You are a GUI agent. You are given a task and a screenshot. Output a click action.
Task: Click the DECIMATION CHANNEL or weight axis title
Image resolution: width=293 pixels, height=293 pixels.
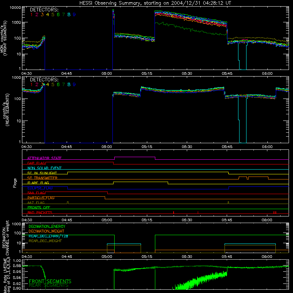(x=5, y=238)
